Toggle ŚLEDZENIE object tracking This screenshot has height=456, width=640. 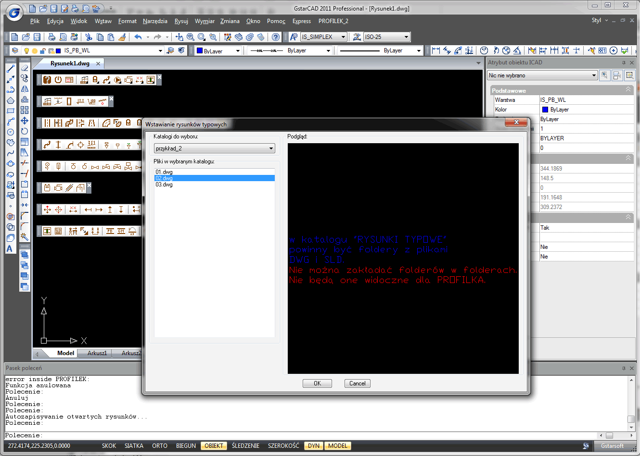[245, 446]
